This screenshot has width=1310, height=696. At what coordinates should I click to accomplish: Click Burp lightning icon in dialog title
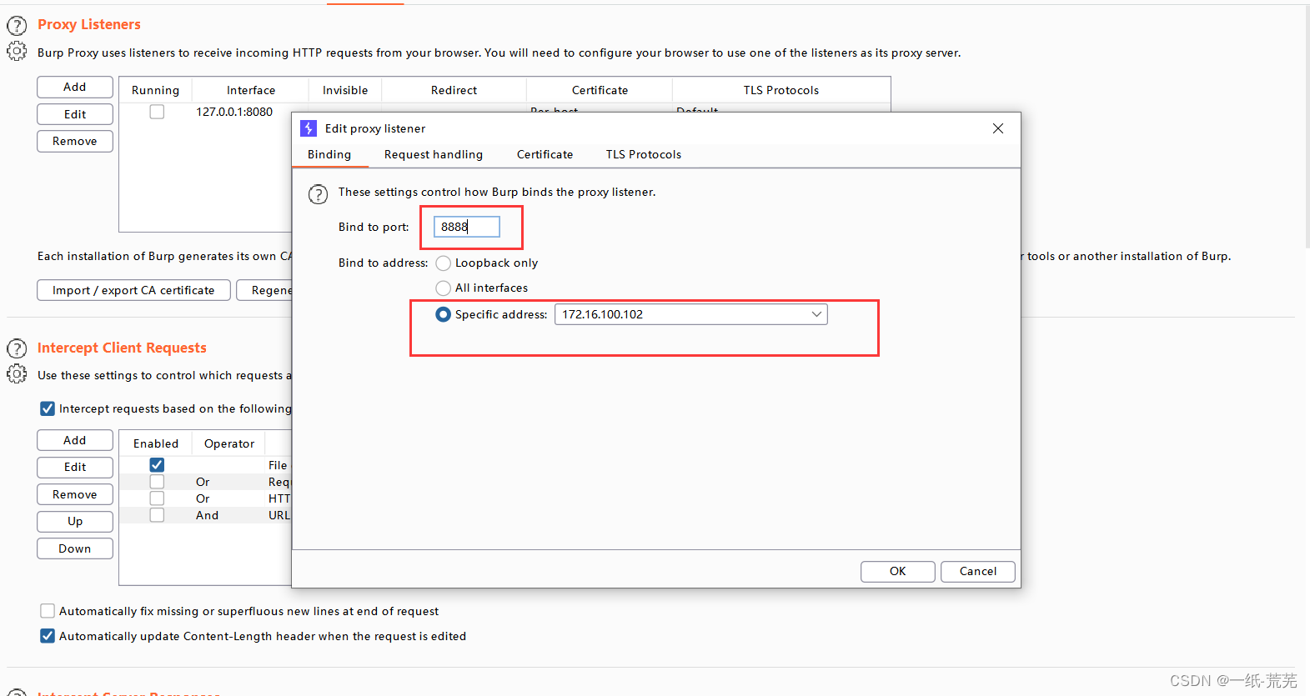(x=309, y=128)
